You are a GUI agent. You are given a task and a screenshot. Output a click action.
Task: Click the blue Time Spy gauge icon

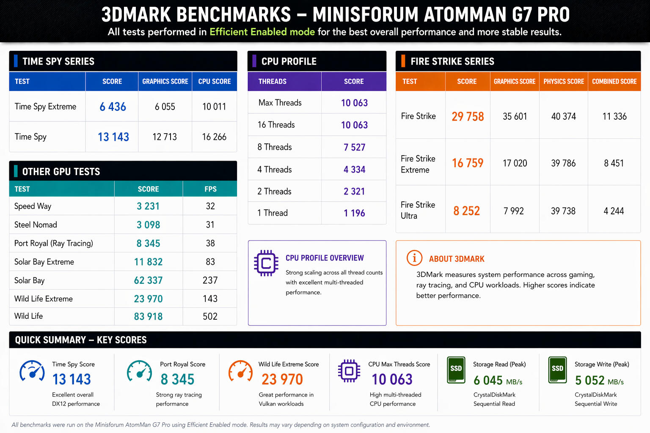pyautogui.click(x=32, y=371)
